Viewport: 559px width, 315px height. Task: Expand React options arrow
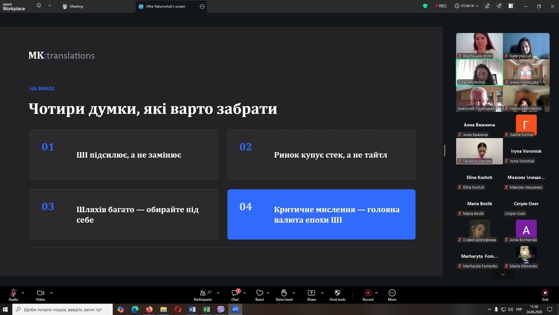pos(268,293)
